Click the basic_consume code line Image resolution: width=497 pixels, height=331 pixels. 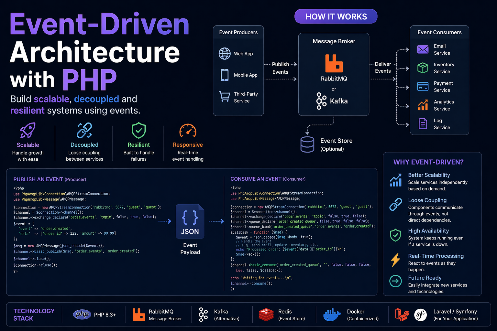coord(301,267)
